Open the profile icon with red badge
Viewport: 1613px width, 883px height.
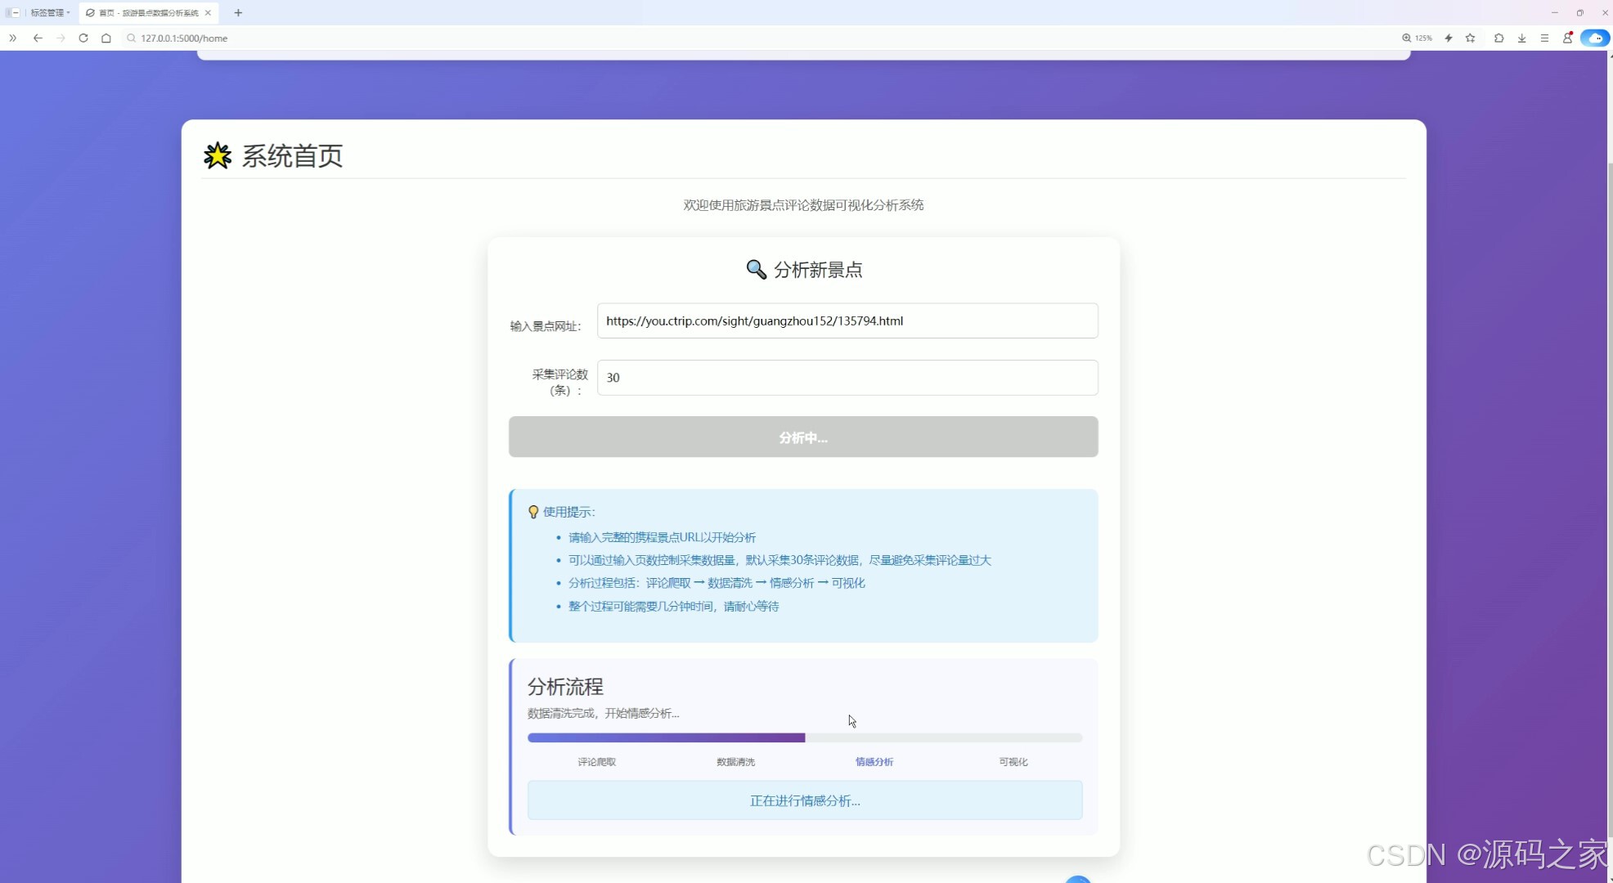pos(1568,38)
